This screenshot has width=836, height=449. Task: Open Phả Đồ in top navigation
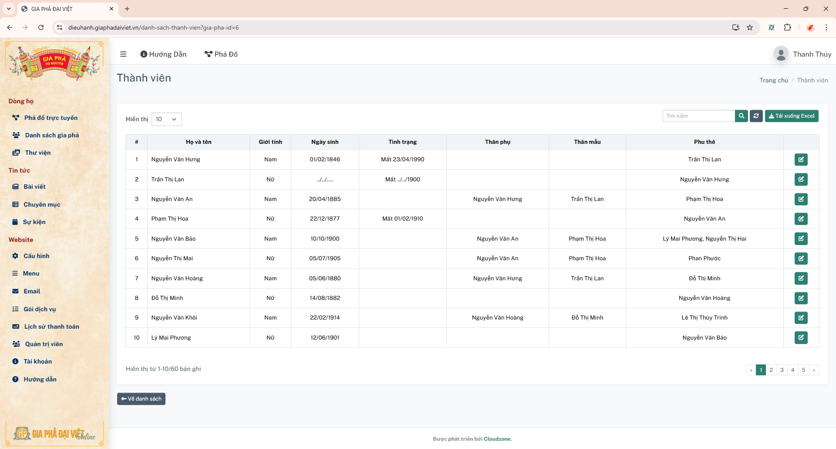221,54
